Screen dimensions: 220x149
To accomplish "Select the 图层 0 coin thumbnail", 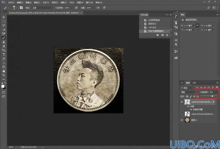I will coord(187,120).
